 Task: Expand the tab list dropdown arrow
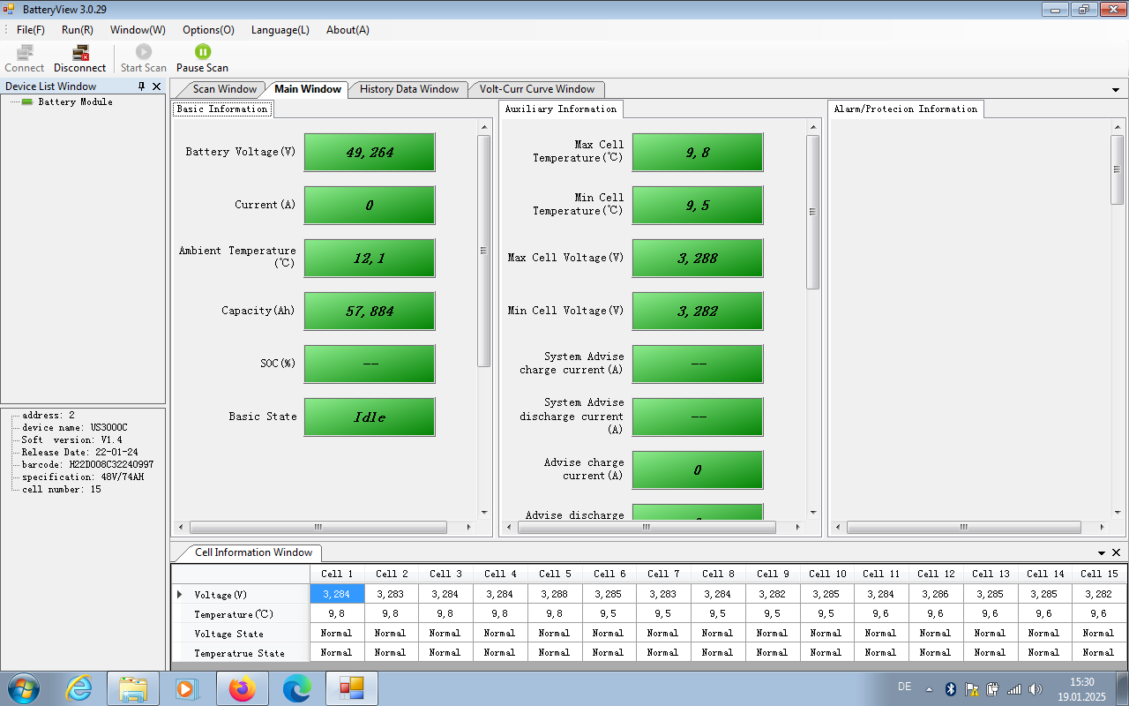[1116, 90]
